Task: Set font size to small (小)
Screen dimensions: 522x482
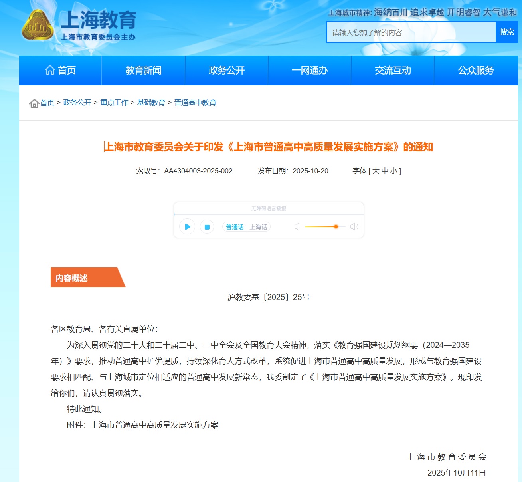Action: [x=393, y=171]
